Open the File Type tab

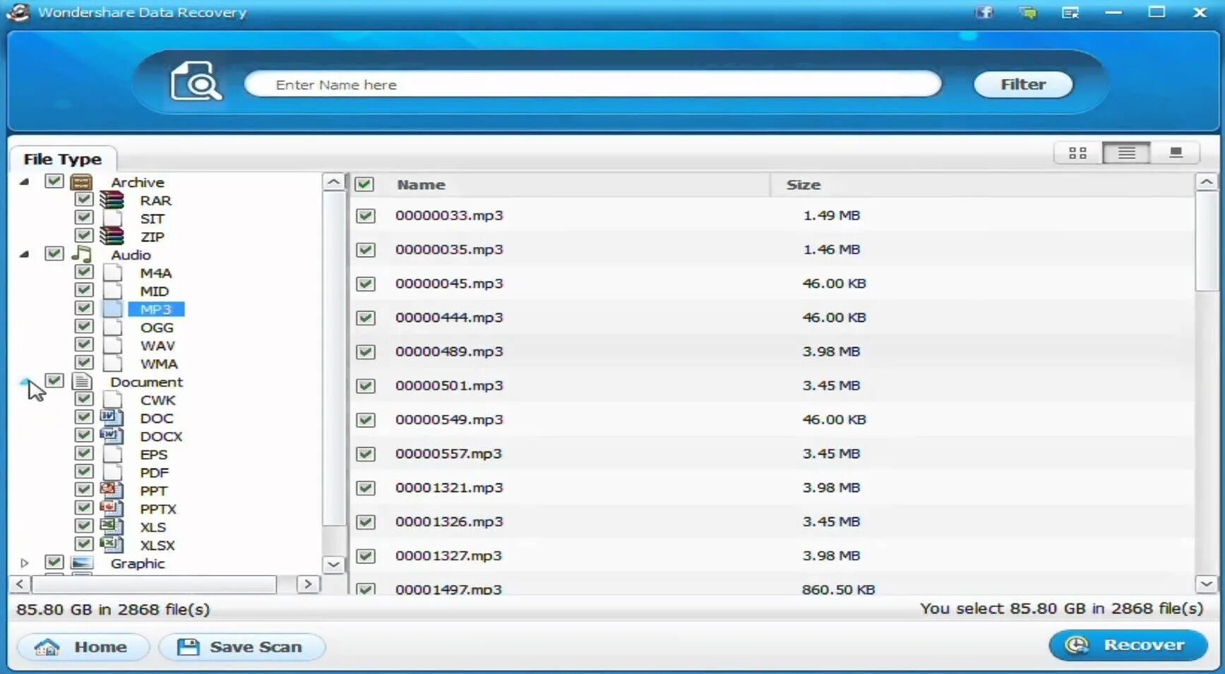pyautogui.click(x=62, y=159)
